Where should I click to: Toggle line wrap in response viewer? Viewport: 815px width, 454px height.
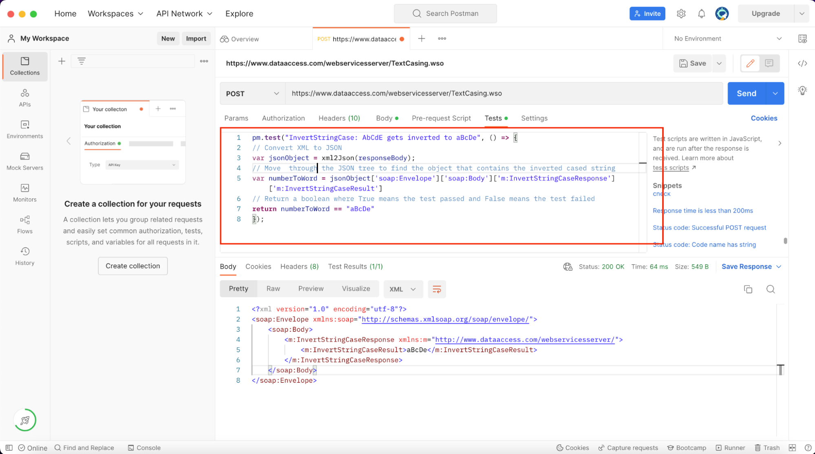437,289
